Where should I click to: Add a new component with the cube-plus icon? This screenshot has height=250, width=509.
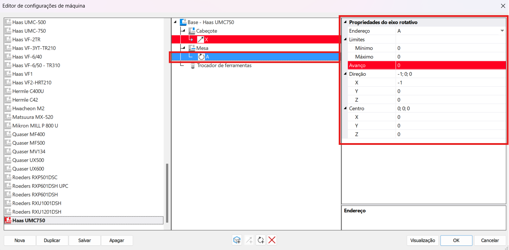coord(237,240)
